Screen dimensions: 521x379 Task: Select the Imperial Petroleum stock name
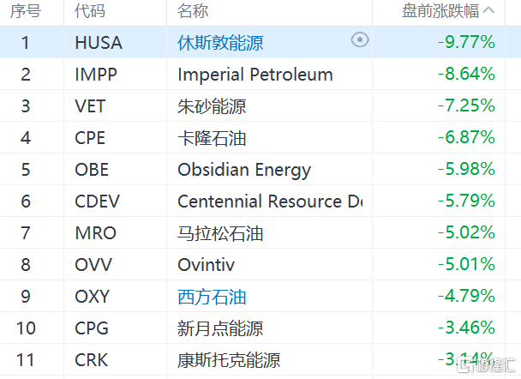coord(255,74)
